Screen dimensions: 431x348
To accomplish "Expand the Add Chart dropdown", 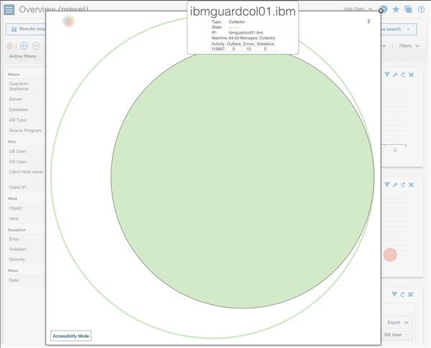I will click(358, 9).
